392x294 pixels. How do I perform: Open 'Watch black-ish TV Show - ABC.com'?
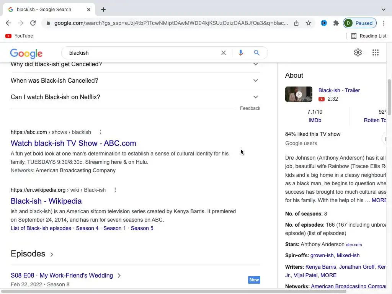pos(73,143)
